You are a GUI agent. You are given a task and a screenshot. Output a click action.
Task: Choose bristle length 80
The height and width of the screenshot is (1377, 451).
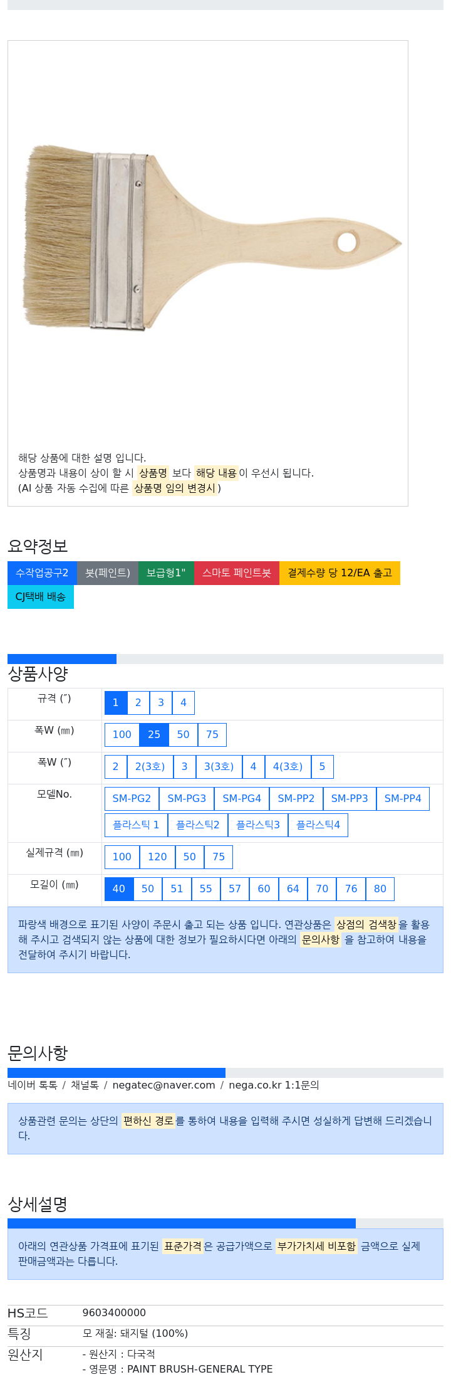click(380, 889)
